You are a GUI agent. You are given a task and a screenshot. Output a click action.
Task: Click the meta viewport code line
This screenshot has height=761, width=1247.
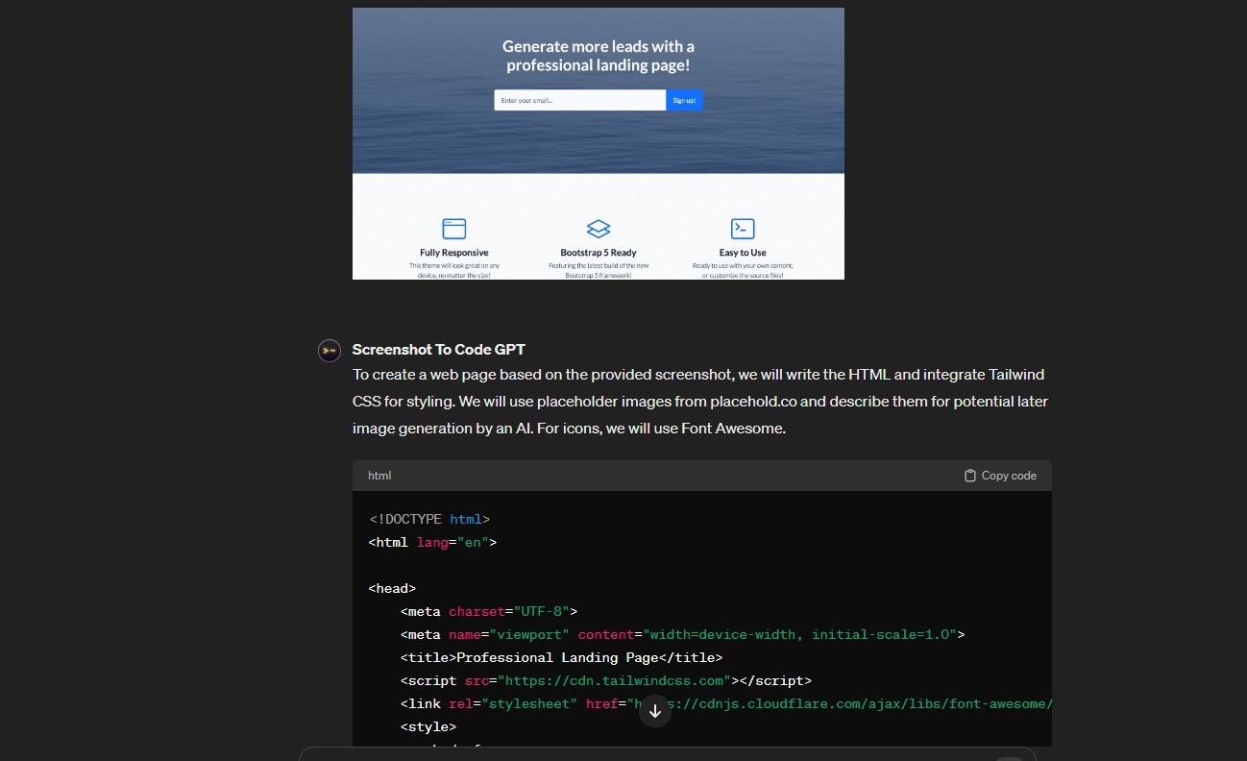[x=683, y=634]
